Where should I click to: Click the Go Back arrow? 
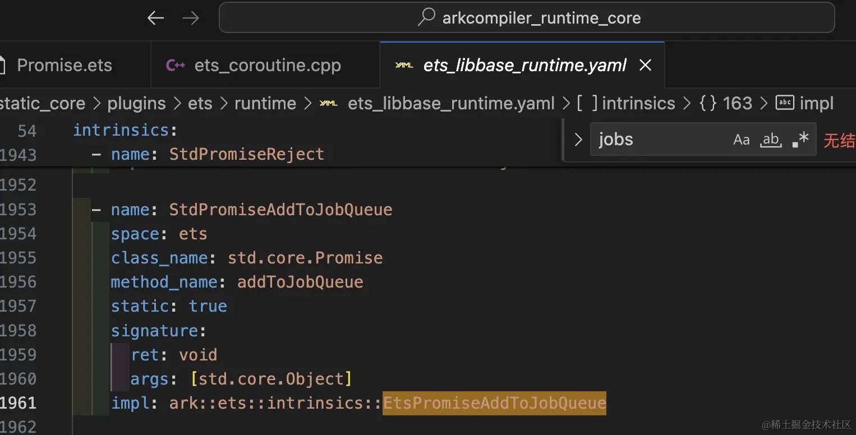(155, 18)
